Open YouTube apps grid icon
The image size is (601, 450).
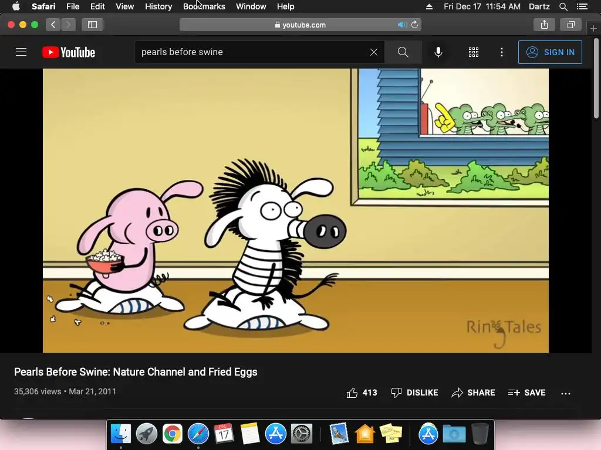[474, 52]
